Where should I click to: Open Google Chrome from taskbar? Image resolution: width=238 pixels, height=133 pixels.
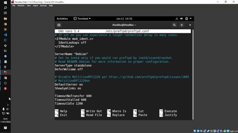point(5,24)
